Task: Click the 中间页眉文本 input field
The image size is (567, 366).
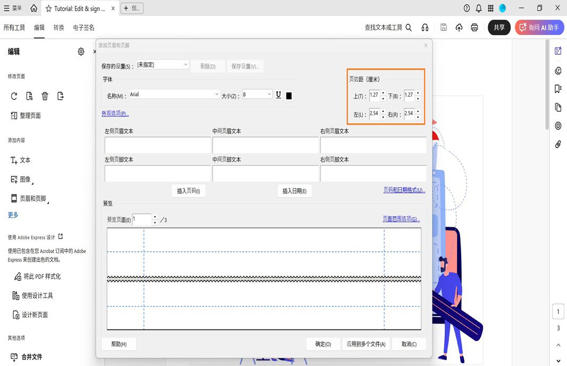Action: 266,144
